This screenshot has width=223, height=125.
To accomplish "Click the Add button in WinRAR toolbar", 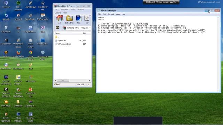I will tap(60, 19).
